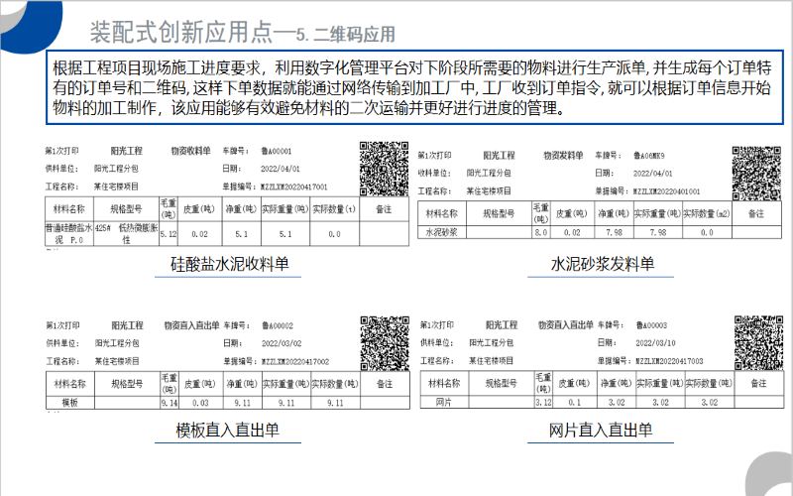Click date 2022/04/01 on the 物资发料单 form
The width and height of the screenshot is (793, 496).
click(x=653, y=173)
